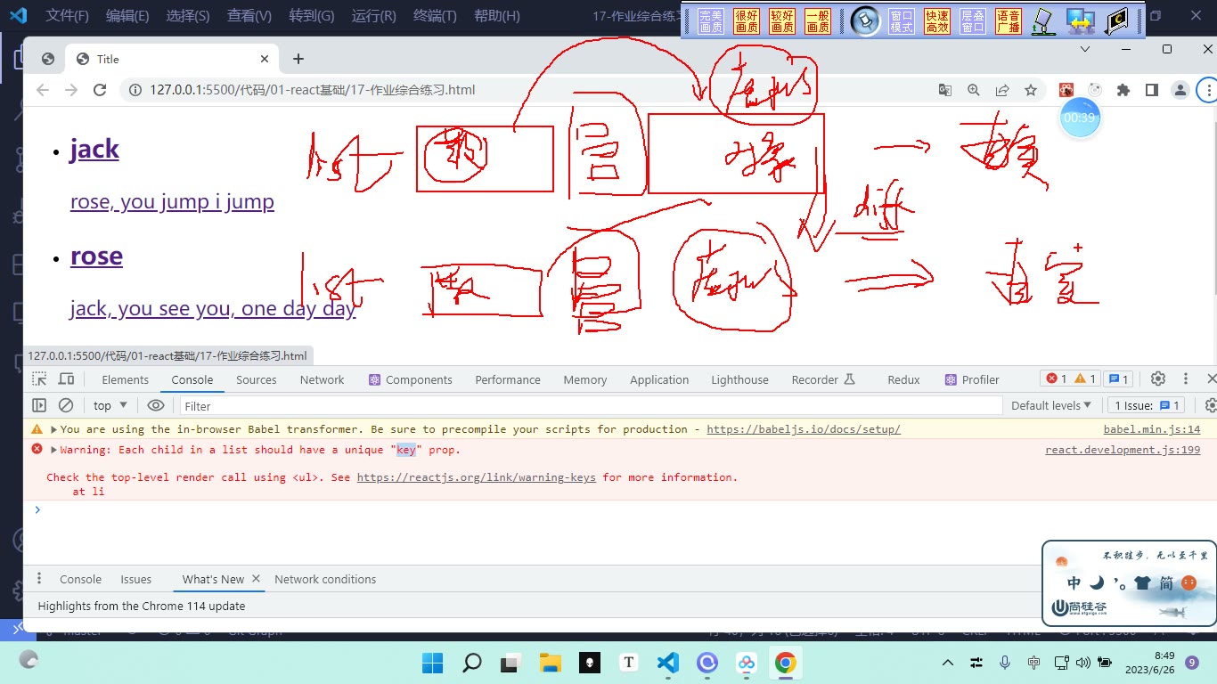Open the Chrome profile avatar
This screenshot has height=684, width=1217.
[x=1180, y=90]
